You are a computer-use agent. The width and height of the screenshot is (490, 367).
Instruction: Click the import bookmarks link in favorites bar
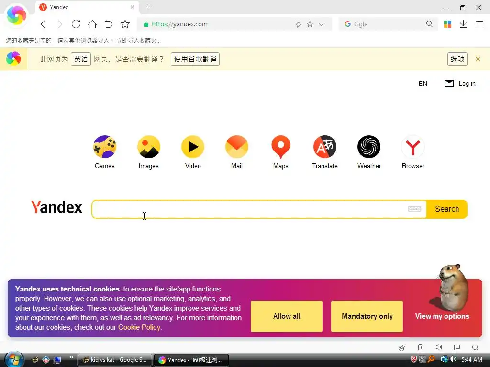[138, 41]
